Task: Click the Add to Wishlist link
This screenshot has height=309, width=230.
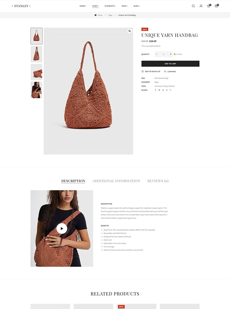Action: (151, 71)
